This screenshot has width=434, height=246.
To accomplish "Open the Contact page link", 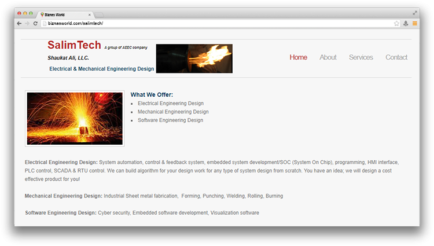I will (396, 57).
